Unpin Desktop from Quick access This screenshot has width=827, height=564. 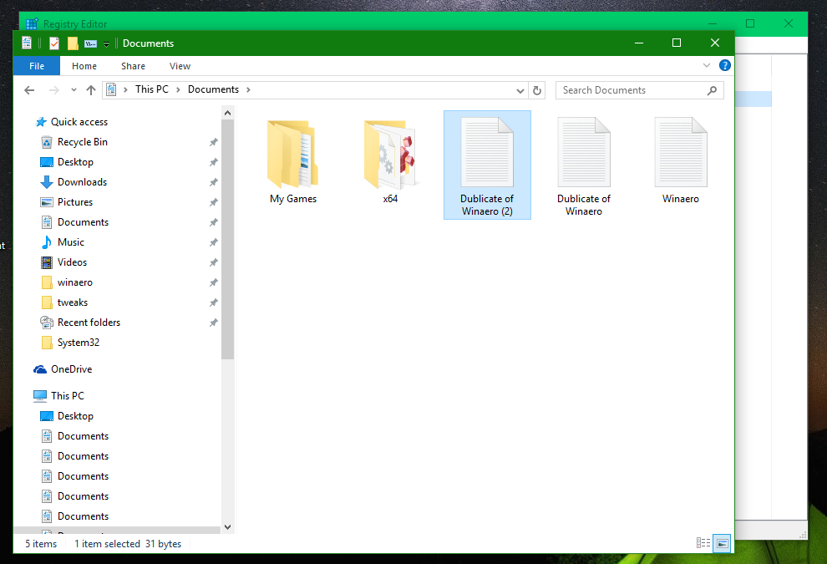click(213, 161)
